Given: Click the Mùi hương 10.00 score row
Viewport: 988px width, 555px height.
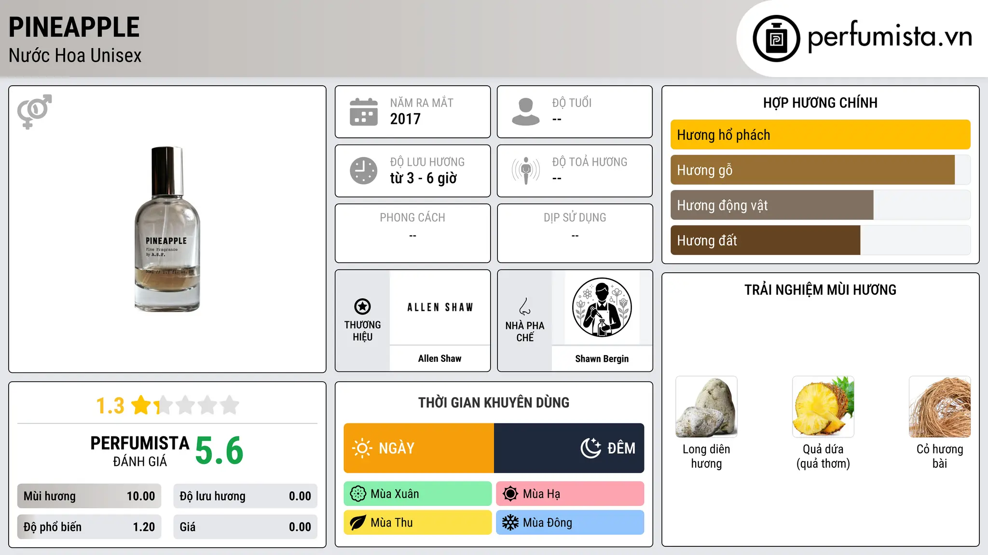Looking at the screenshot, I should (x=89, y=496).
